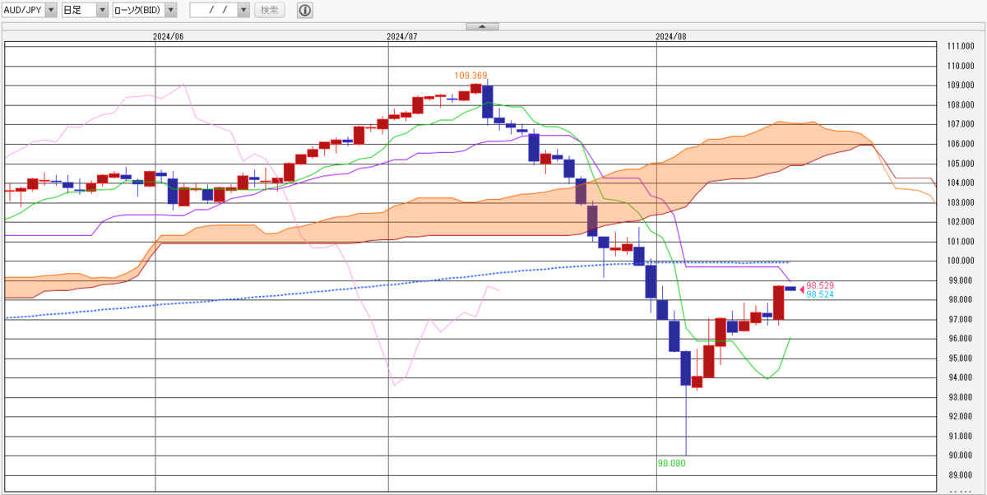This screenshot has width=987, height=495.
Task: Open the date picker dropdown arrow
Action: [243, 10]
